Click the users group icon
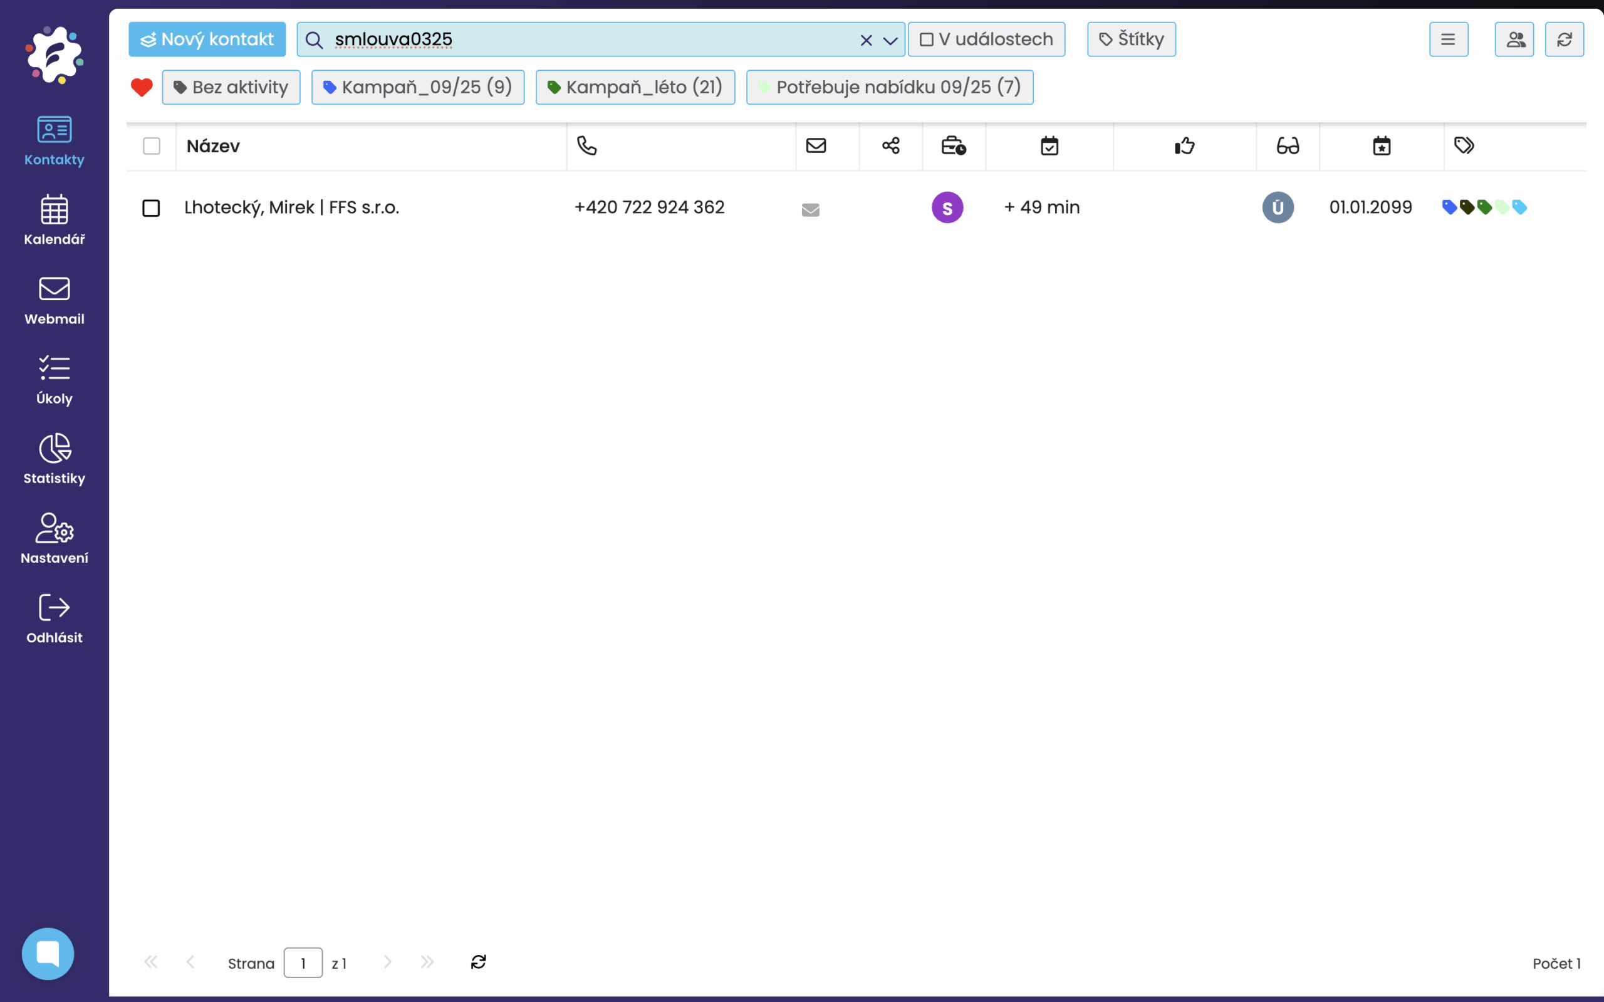Viewport: 1604px width, 1002px height. pyautogui.click(x=1514, y=39)
